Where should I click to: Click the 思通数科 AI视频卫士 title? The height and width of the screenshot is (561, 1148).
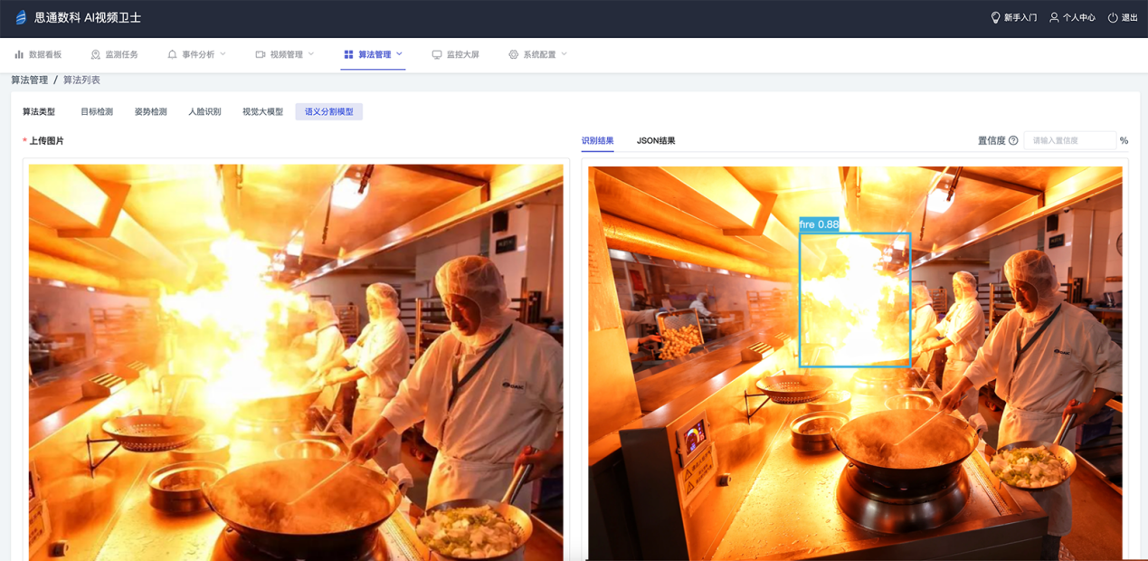pyautogui.click(x=88, y=18)
